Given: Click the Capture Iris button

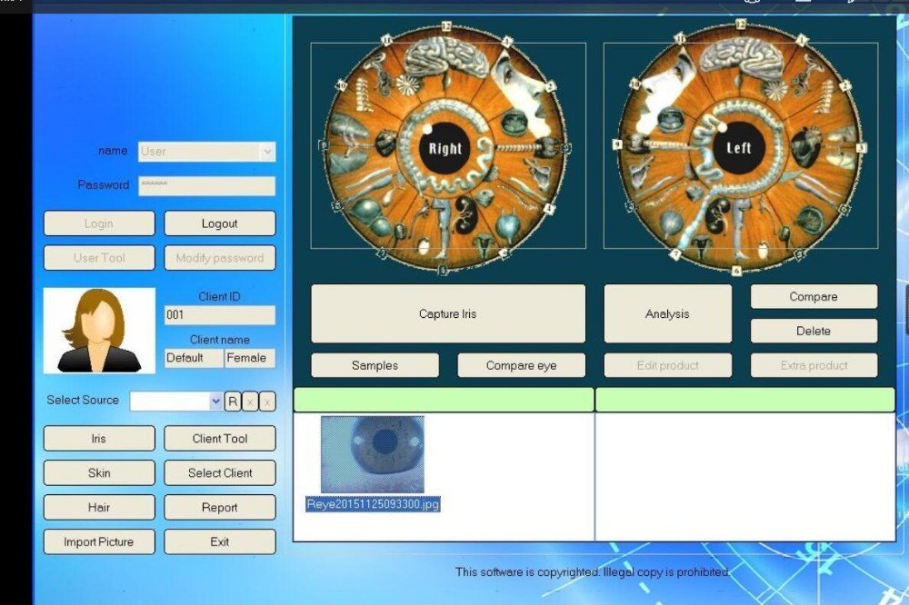Looking at the screenshot, I should [x=447, y=313].
